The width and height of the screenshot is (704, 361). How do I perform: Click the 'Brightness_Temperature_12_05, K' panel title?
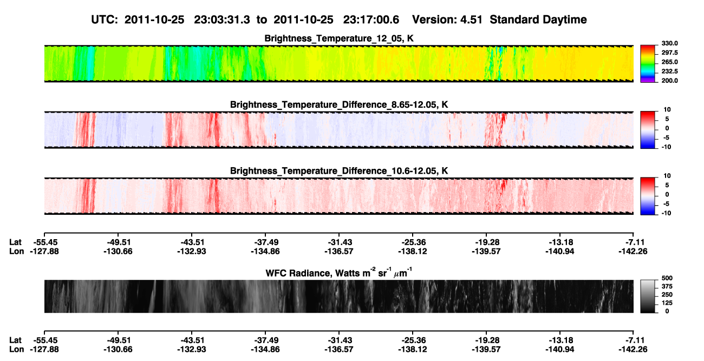click(x=339, y=38)
